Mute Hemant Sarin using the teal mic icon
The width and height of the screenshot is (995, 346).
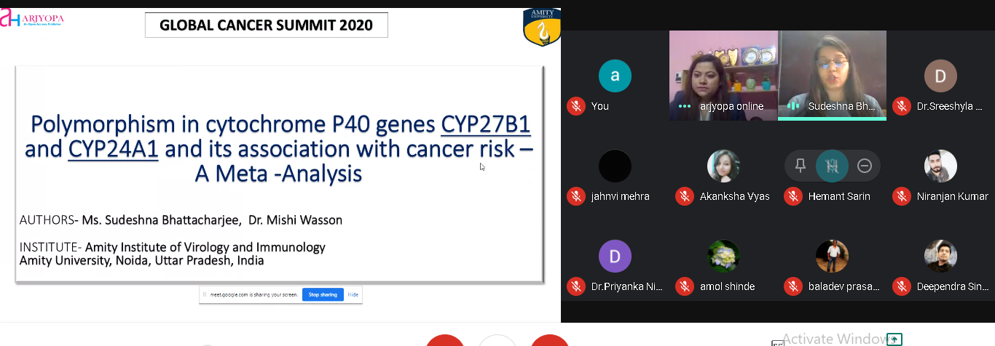pos(832,166)
